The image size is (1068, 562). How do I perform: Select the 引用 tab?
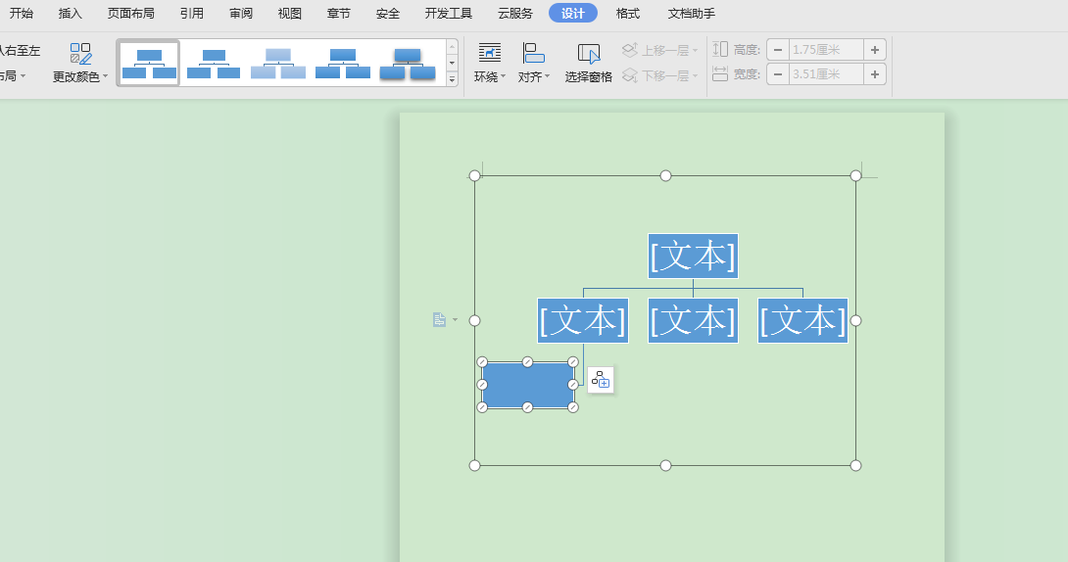[x=191, y=13]
